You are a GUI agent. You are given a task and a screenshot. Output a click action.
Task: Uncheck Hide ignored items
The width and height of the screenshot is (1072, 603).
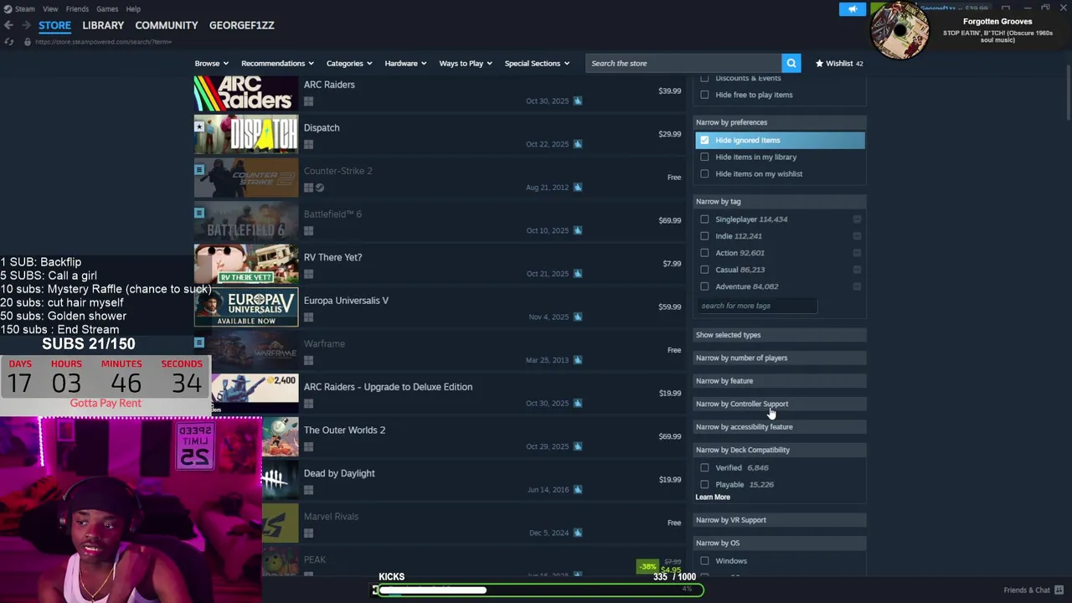tap(704, 140)
